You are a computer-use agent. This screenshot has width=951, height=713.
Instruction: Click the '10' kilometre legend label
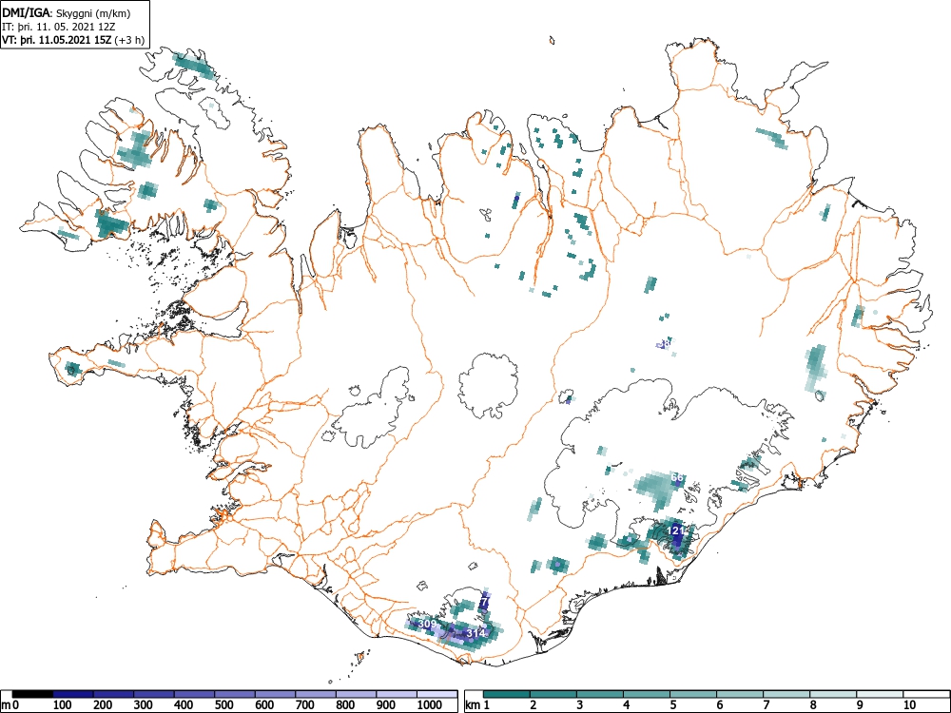pos(909,705)
